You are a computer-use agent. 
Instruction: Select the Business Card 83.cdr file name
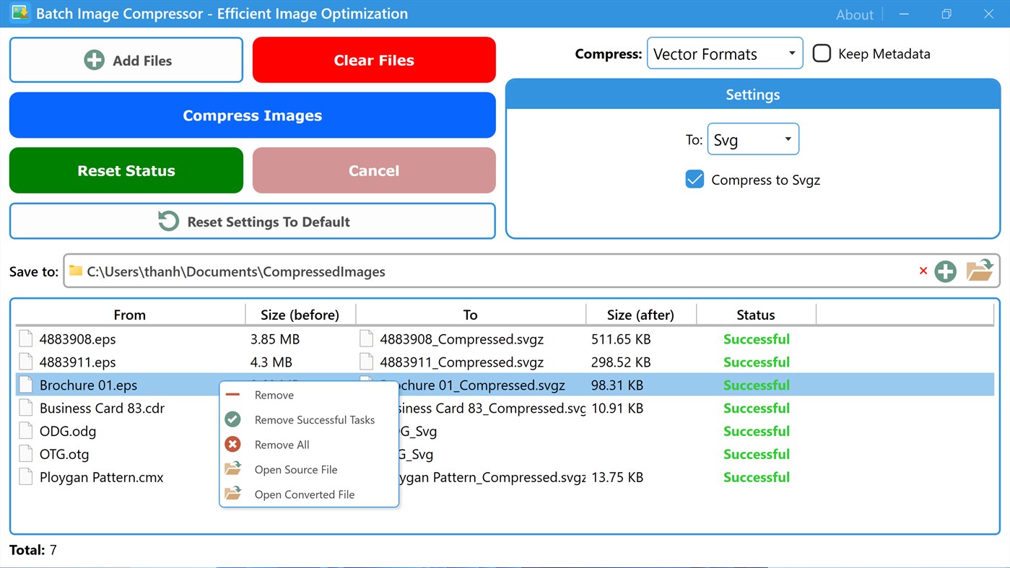coord(102,408)
